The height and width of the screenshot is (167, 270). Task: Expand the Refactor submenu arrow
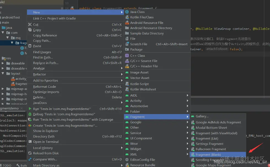coord(122,74)
